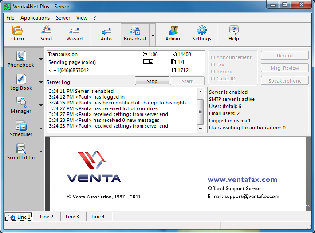Viewport: 315px width, 233px height.
Task: Click the support@ventafax.com email address
Action: coord(252,197)
